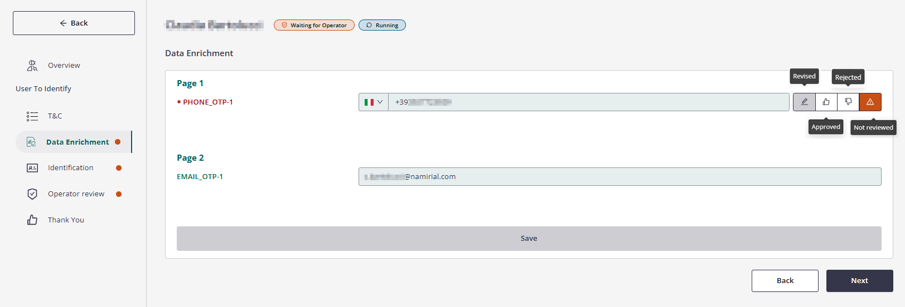The image size is (905, 307).
Task: Click the bottom Back button
Action: tap(785, 281)
